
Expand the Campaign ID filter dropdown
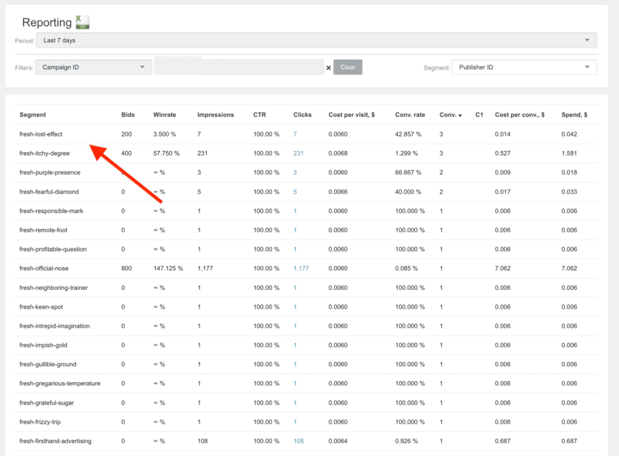tap(93, 67)
